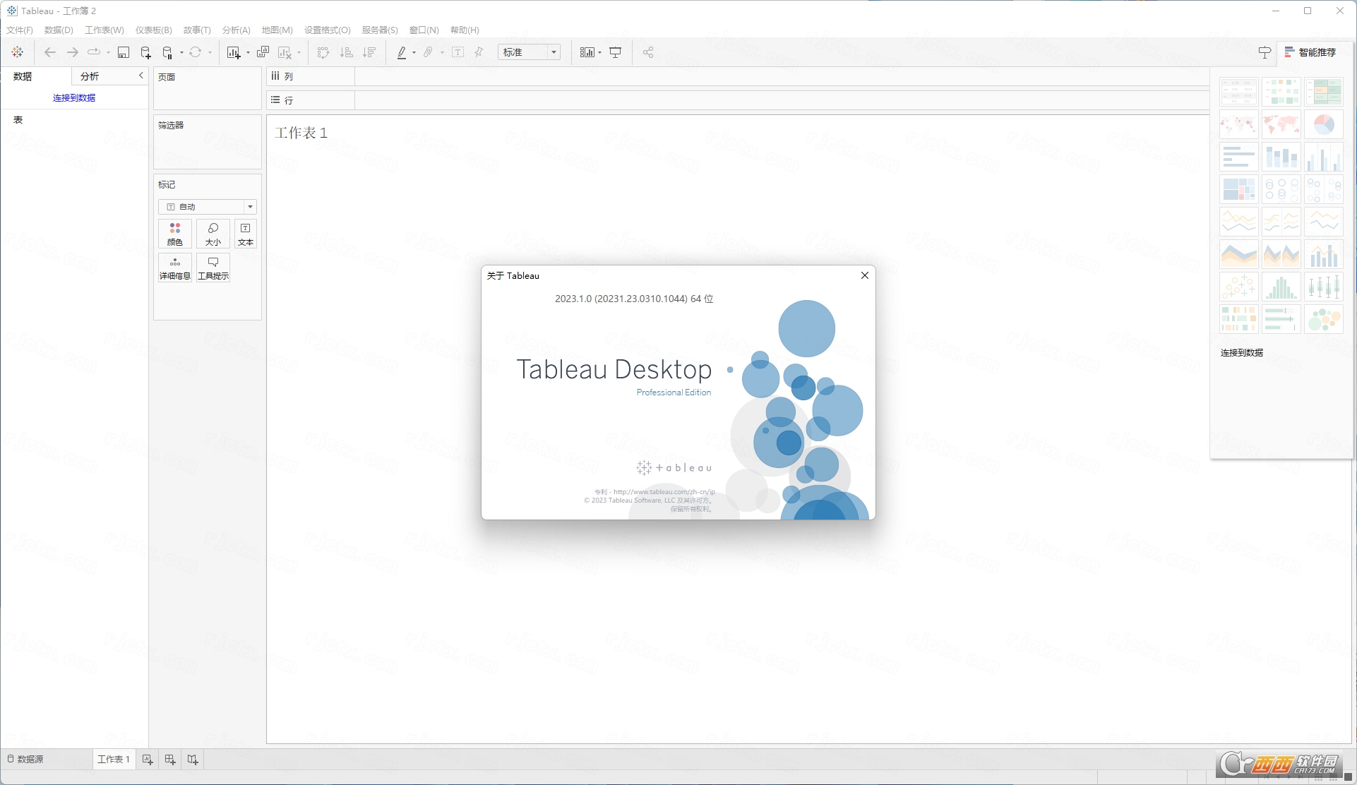
Task: Click the 行 rows shelf
Action: click(738, 100)
